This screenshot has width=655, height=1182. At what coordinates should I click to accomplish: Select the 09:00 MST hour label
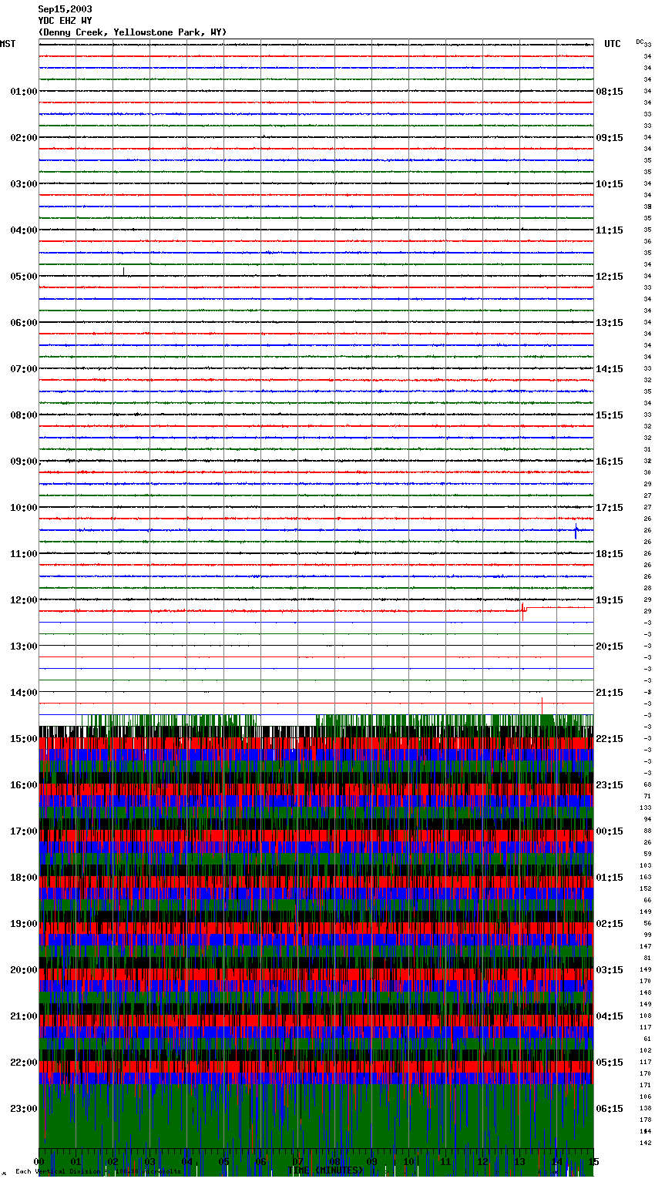[23, 462]
